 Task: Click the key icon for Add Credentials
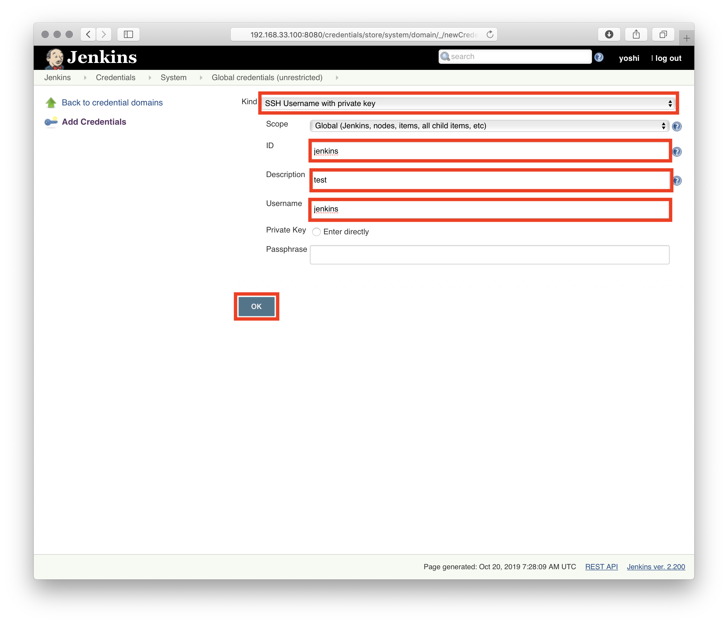[51, 122]
